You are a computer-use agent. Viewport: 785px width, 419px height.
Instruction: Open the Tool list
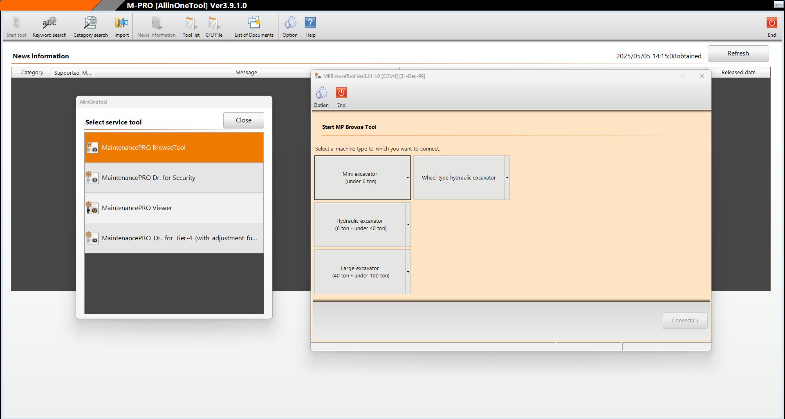click(191, 27)
